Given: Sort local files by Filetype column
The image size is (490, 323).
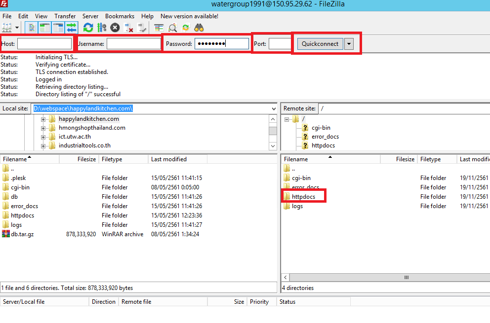Looking at the screenshot, I should 123,159.
